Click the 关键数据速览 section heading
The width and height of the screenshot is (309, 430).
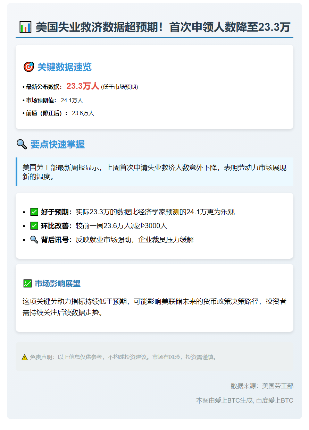(x=64, y=67)
